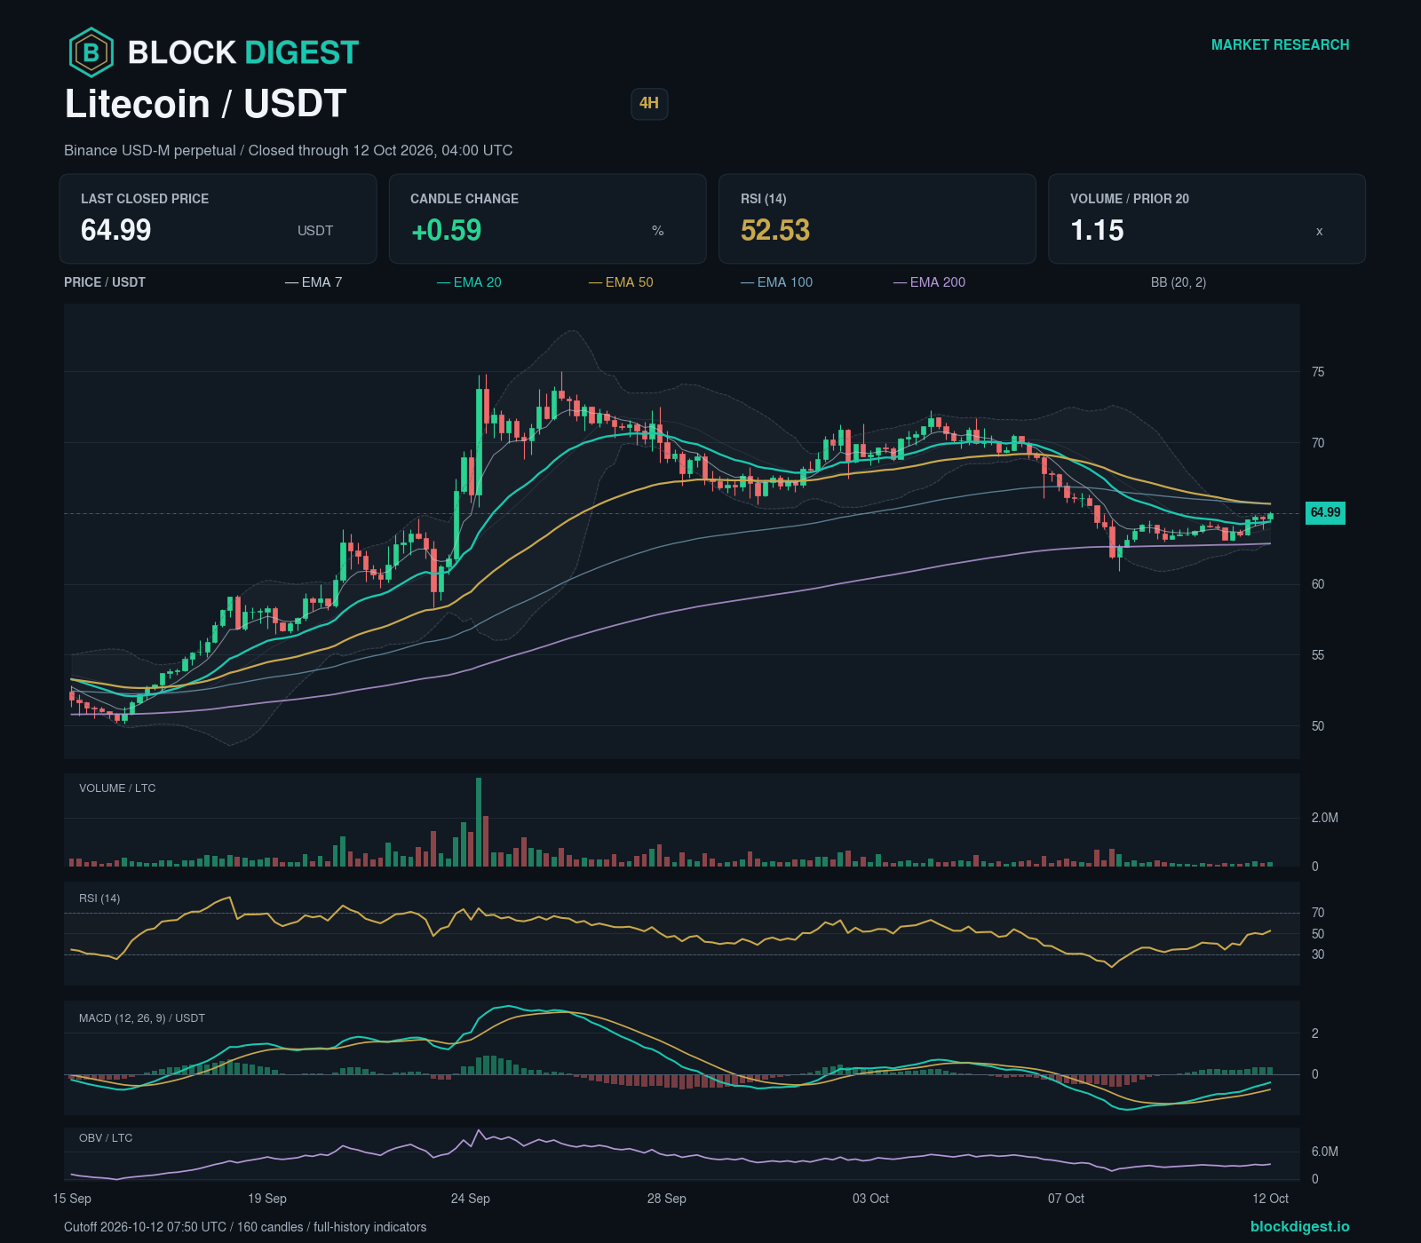Image resolution: width=1421 pixels, height=1243 pixels.
Task: Click the MACD (12, 26, 9) / USDT label
Action: [x=142, y=1018]
